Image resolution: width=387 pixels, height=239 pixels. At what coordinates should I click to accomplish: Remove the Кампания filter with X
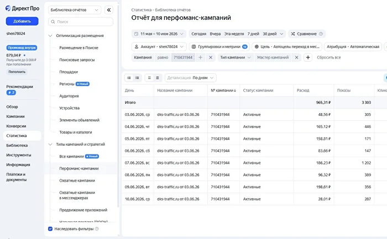click(x=211, y=57)
